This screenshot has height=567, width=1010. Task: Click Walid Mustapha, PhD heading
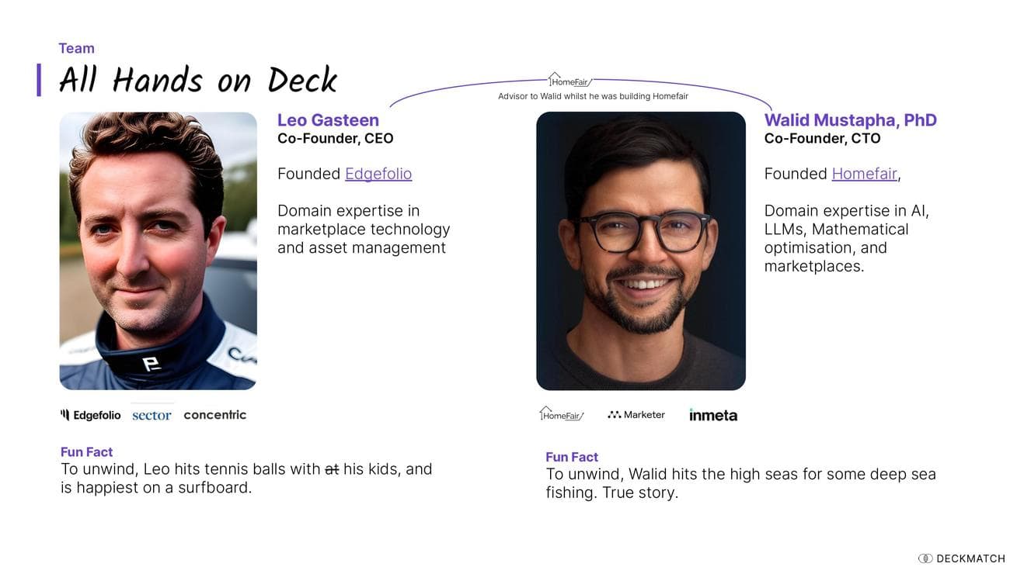pos(850,120)
